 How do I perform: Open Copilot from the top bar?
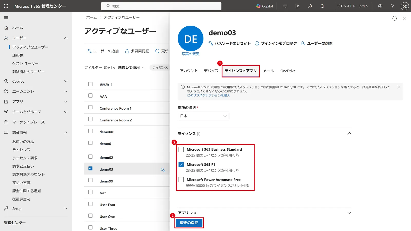(x=265, y=6)
